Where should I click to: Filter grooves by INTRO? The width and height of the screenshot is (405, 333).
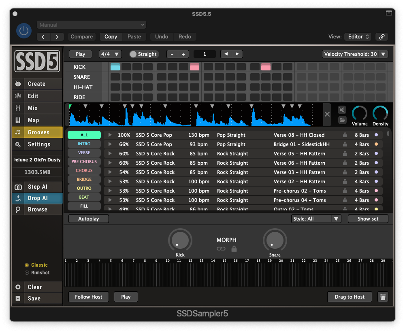[x=84, y=144]
